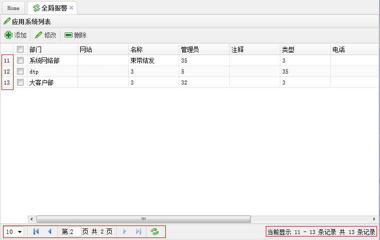
Task: Click the page number input field
Action: tap(75, 232)
